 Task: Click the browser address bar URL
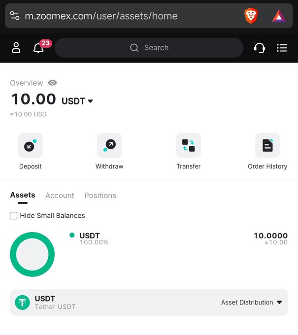click(x=101, y=16)
